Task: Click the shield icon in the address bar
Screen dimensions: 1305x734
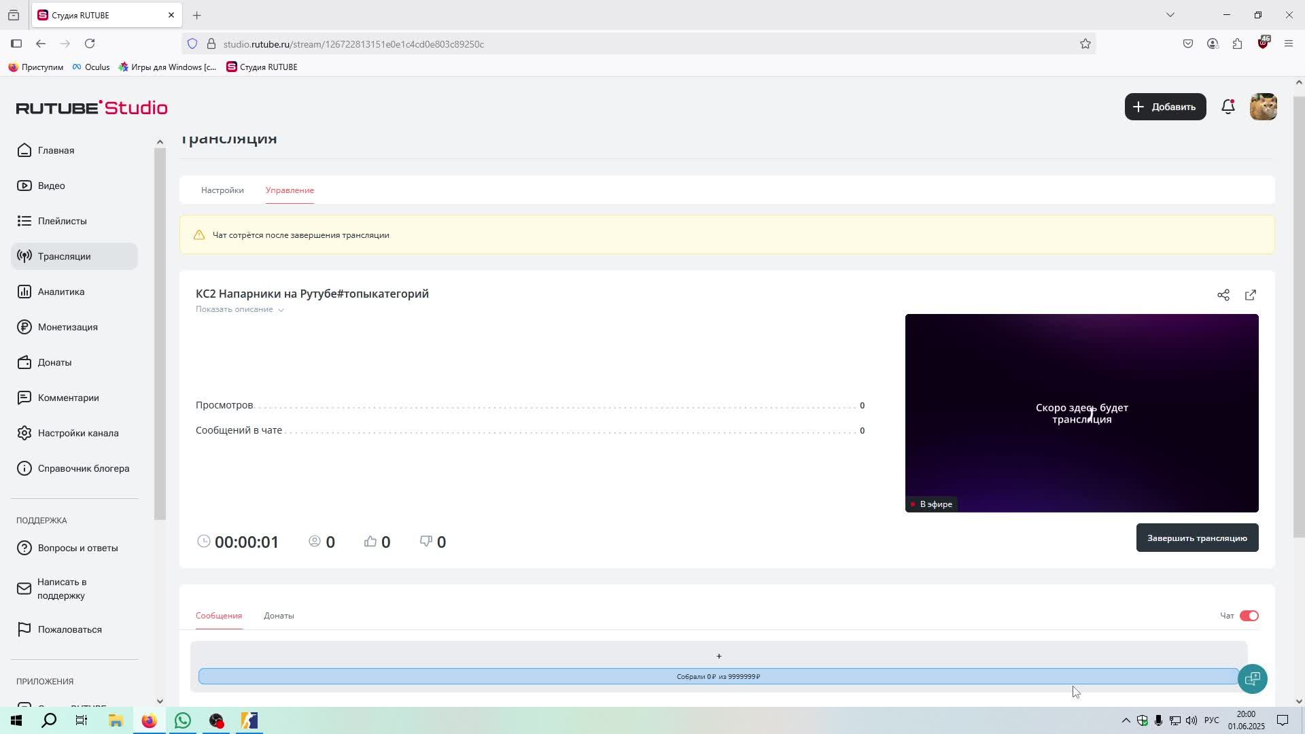Action: [x=193, y=43]
